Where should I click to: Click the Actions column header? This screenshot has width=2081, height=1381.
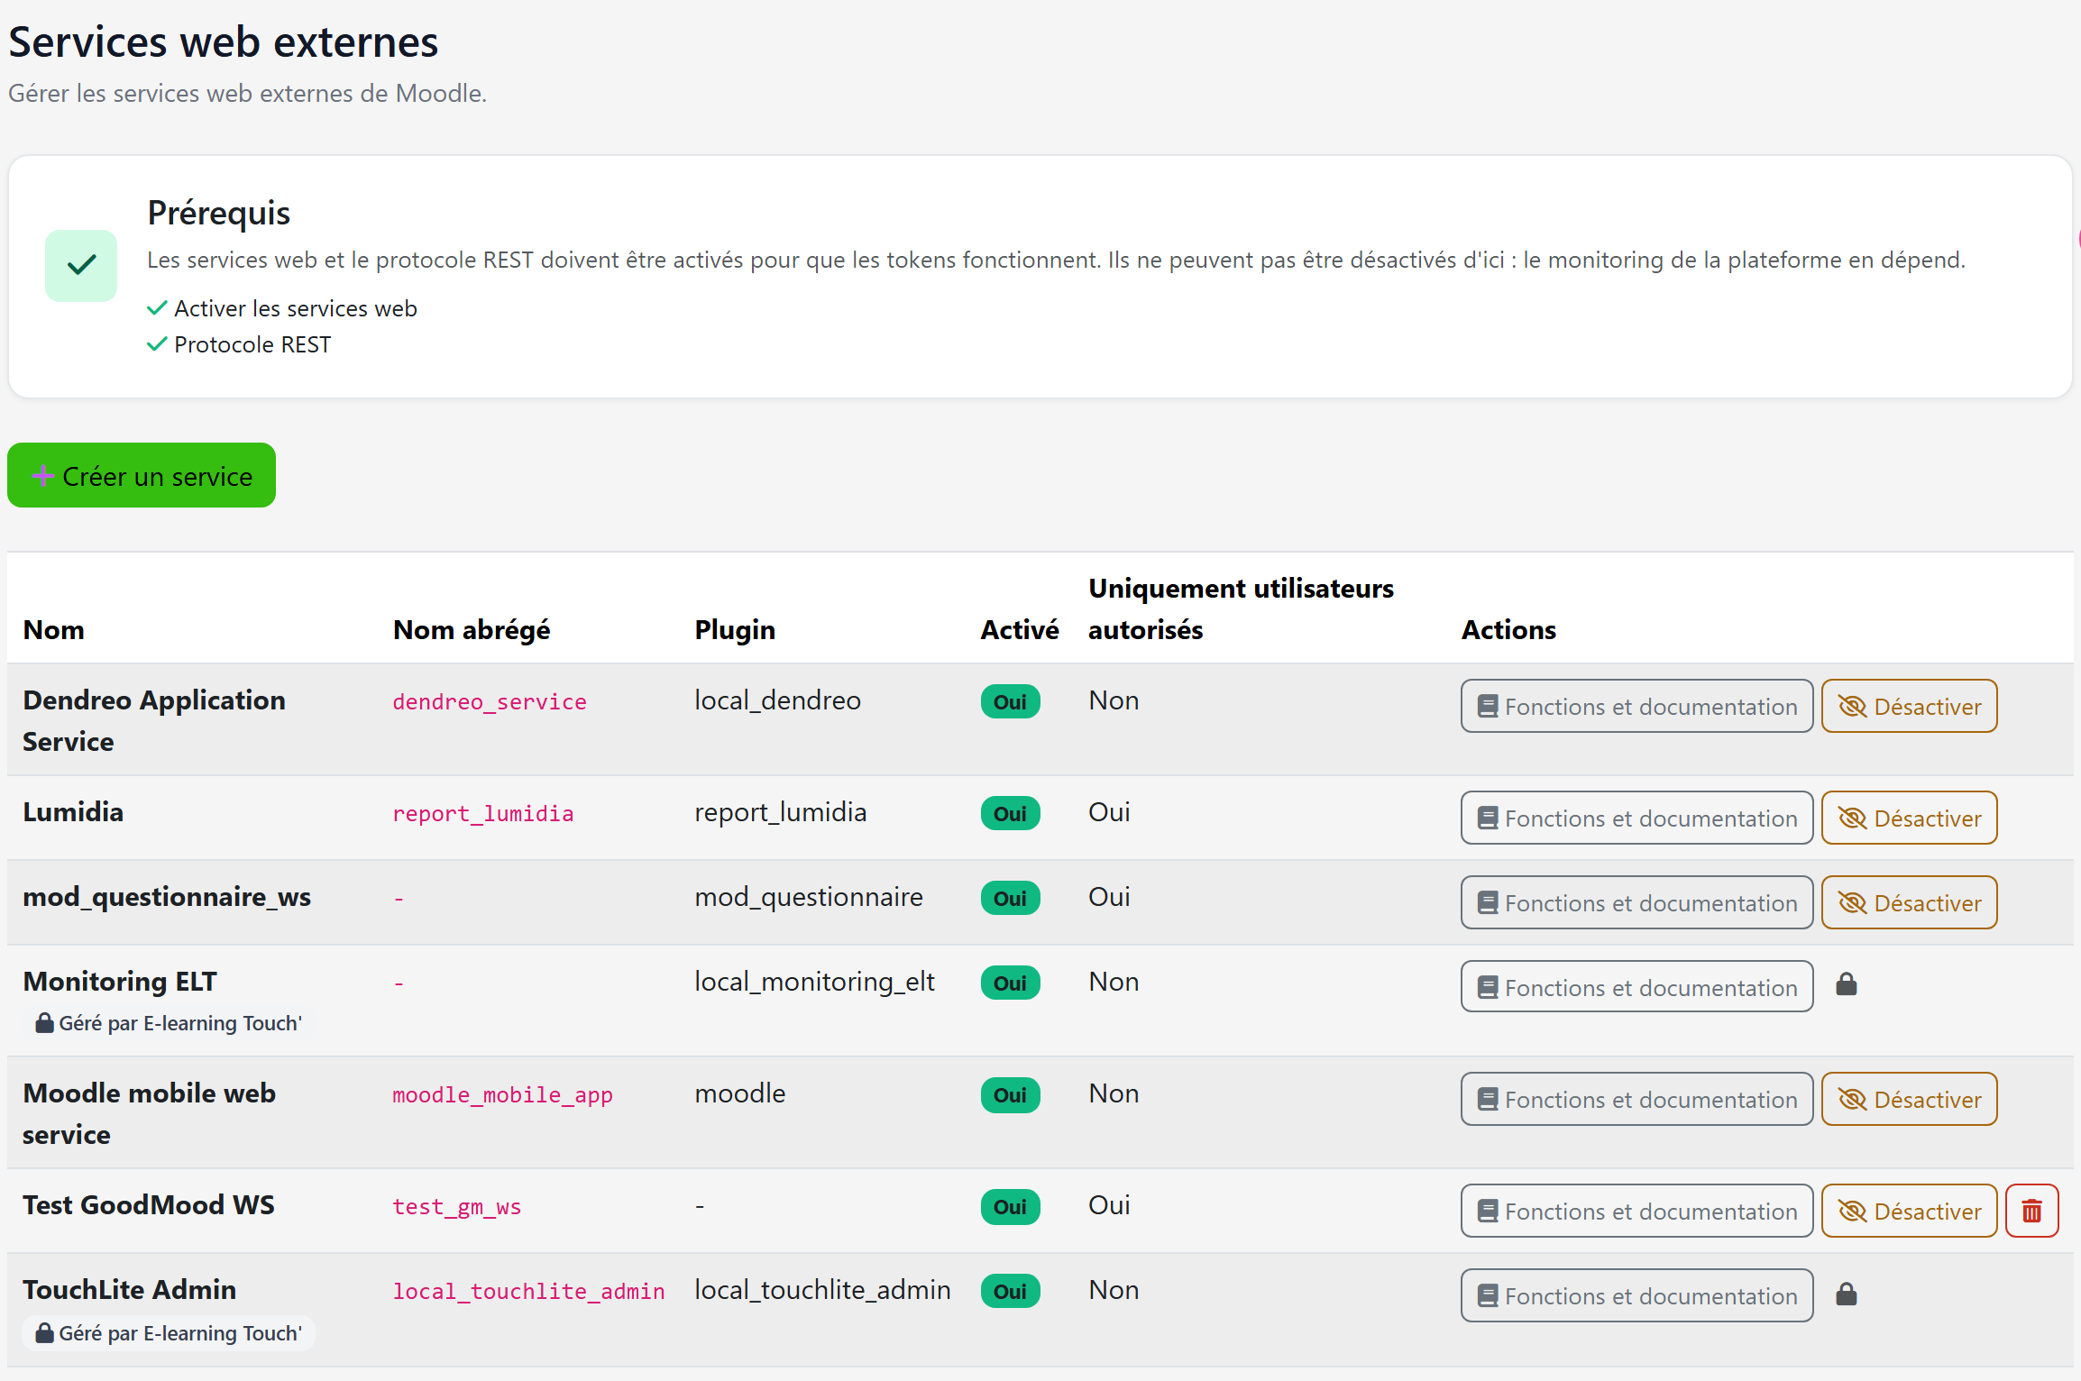pos(1508,629)
